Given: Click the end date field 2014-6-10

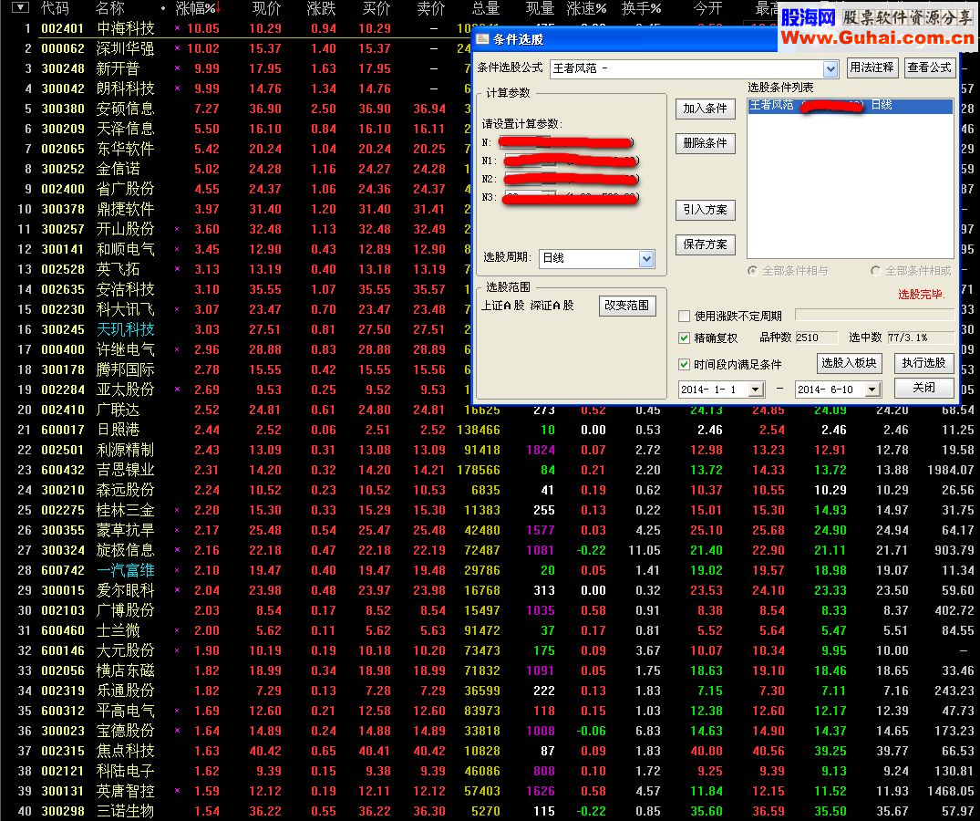Looking at the screenshot, I should (830, 390).
